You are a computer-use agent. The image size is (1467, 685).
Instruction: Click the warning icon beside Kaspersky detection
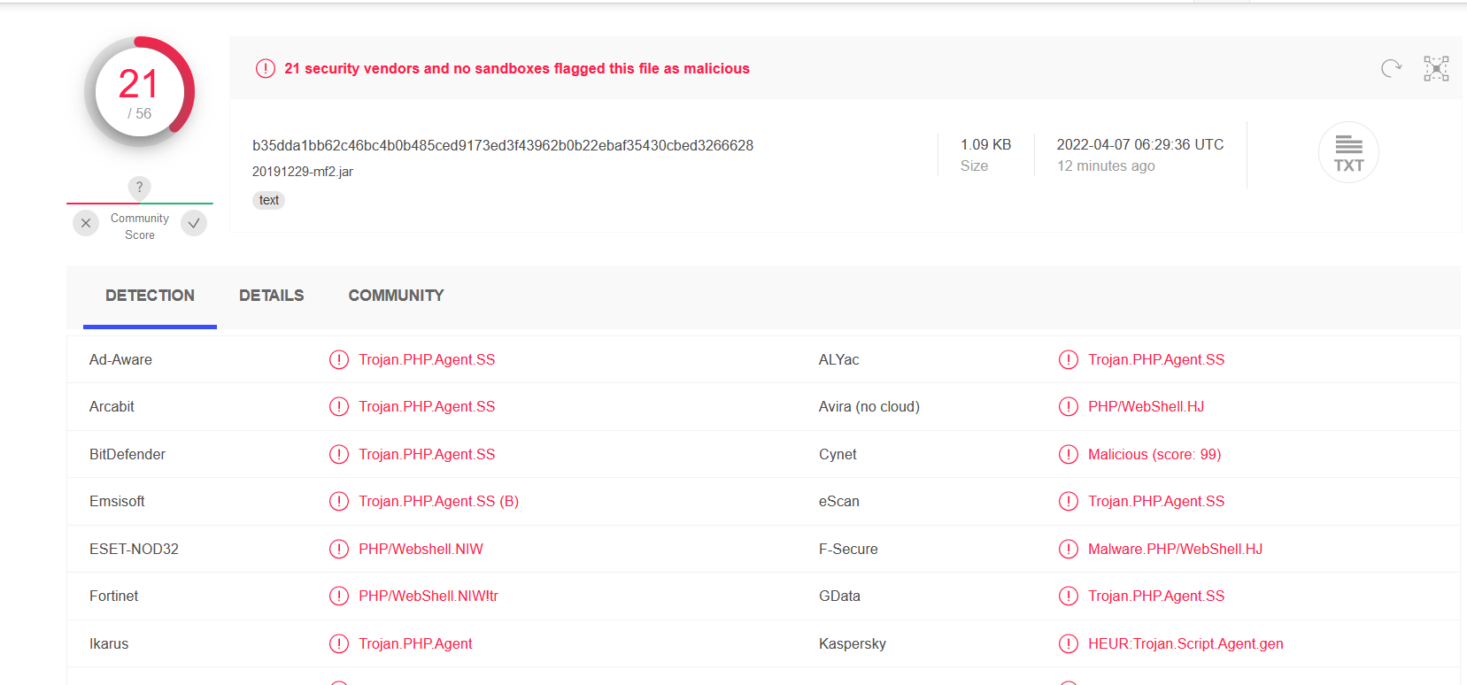(1069, 643)
